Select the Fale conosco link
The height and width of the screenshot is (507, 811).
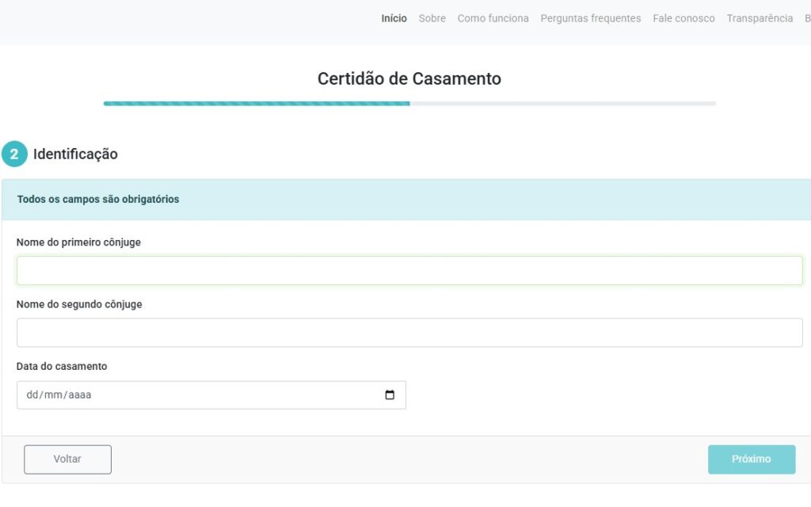click(683, 18)
